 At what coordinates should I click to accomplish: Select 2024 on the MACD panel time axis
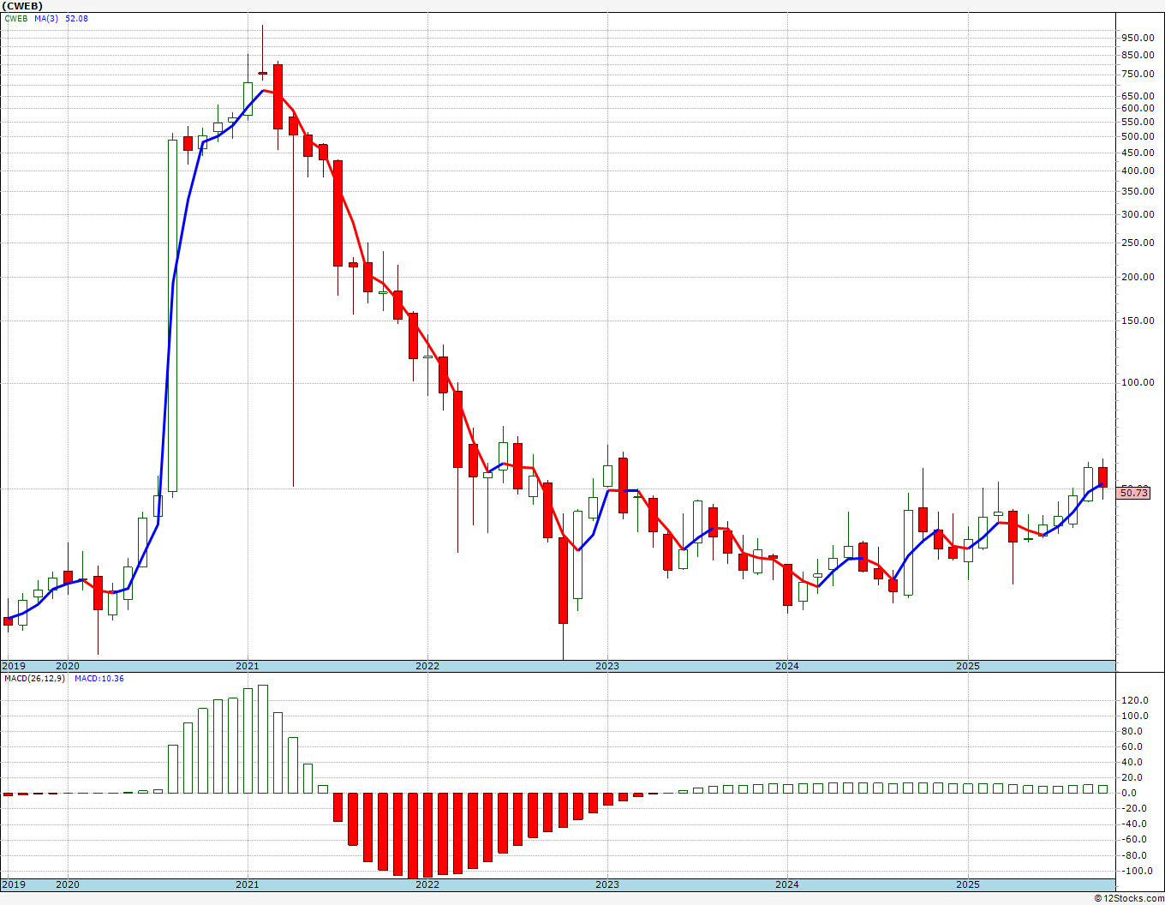(786, 884)
